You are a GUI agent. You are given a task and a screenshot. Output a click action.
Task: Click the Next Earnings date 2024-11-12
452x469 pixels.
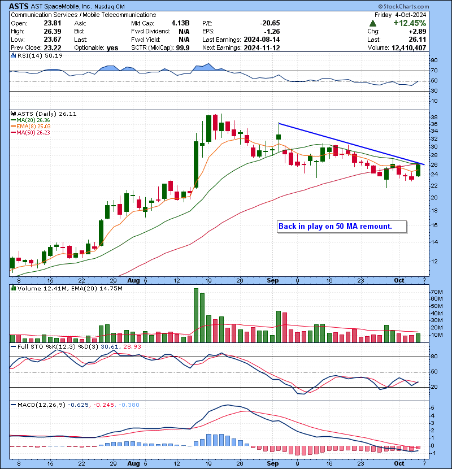pos(262,48)
